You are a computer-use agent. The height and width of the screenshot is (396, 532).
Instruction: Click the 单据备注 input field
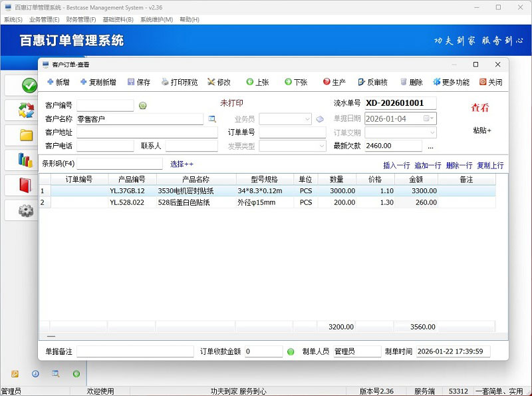(135, 351)
